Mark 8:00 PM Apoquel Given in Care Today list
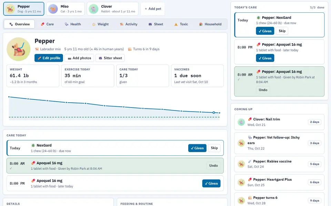 [x=211, y=183]
